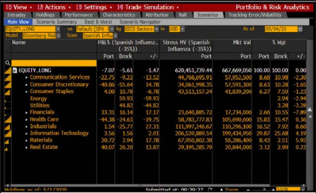Click the As of date field

[281, 29]
